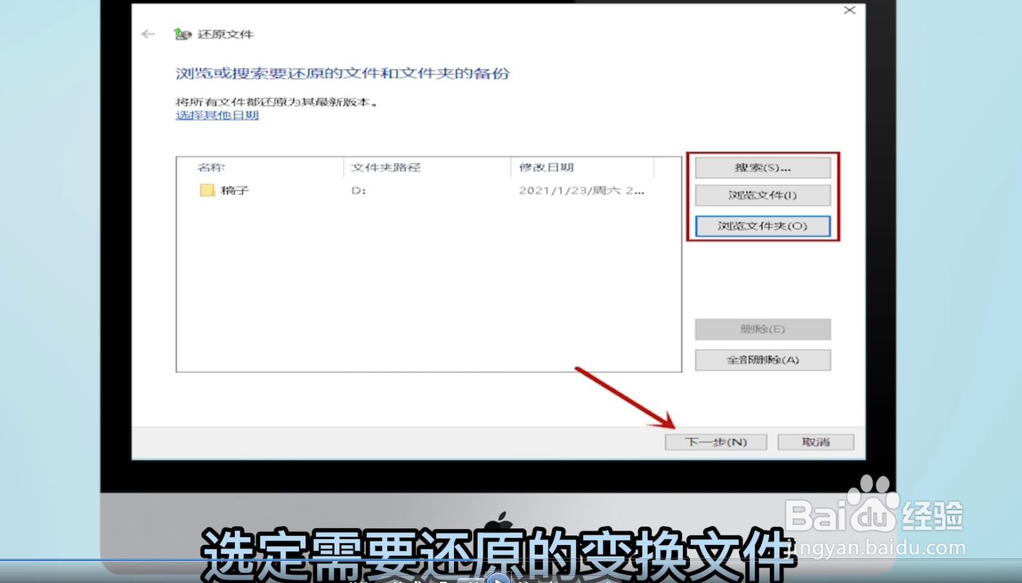Open the 选择其他日期 link

217,115
